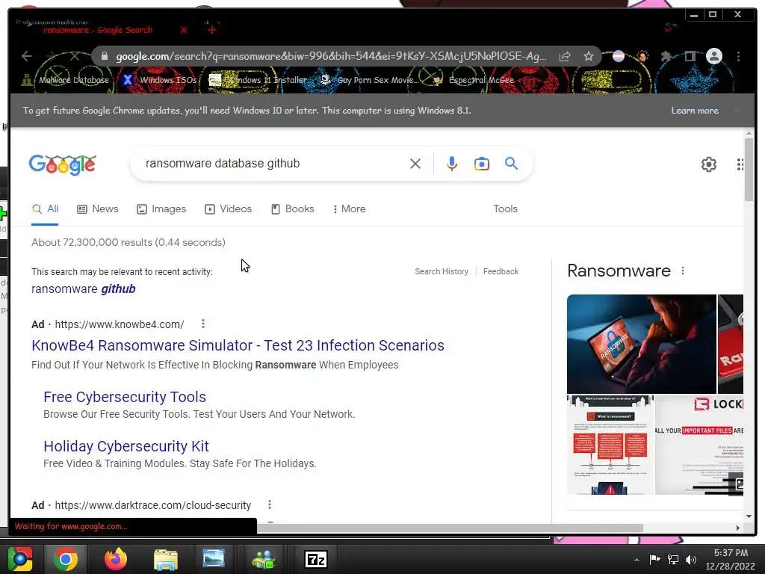Toggle the Chrome side panel icon
Screen dimensions: 765x574
[x=690, y=56]
